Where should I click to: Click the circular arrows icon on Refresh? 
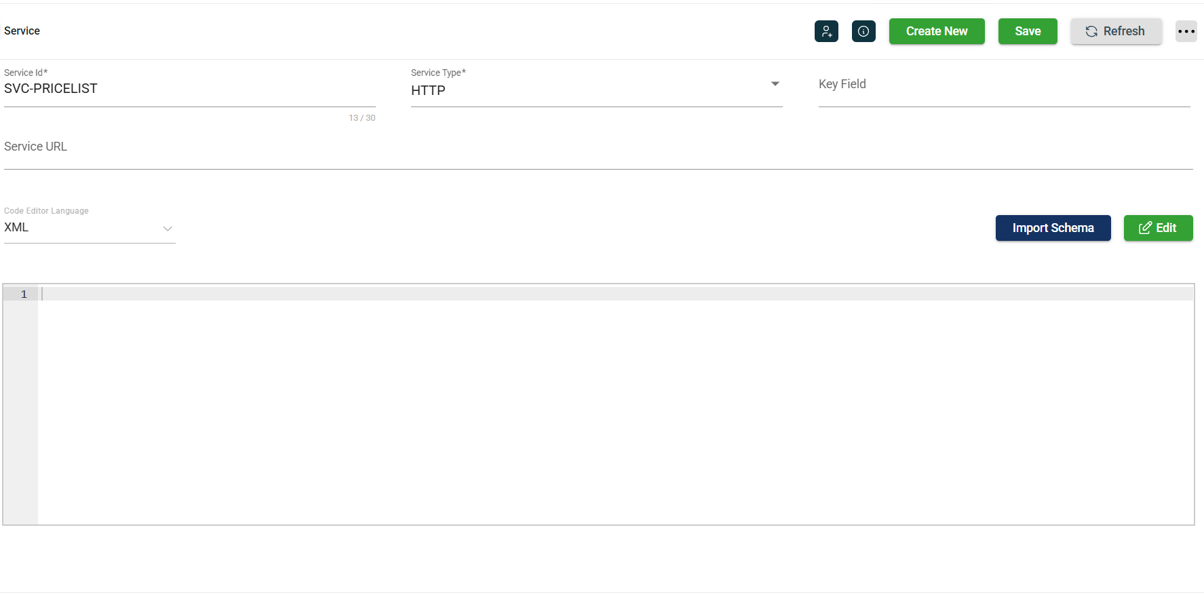click(1091, 31)
